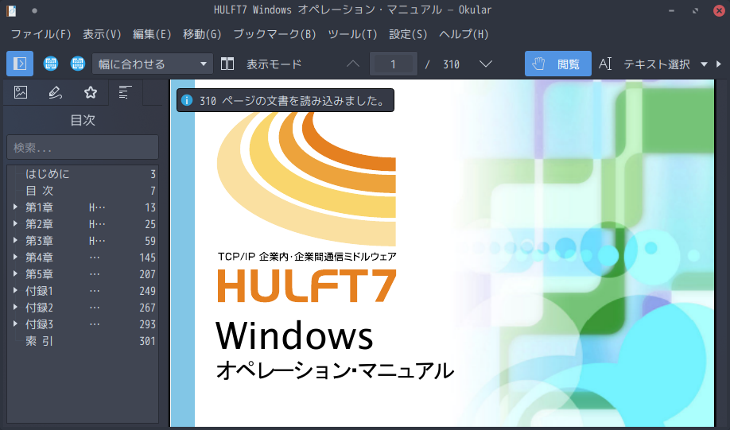The image size is (730, 430).
Task: Click the page number field showing 1
Action: point(394,64)
